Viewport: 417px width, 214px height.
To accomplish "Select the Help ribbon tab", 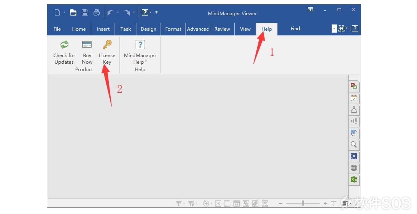I will pos(267,29).
